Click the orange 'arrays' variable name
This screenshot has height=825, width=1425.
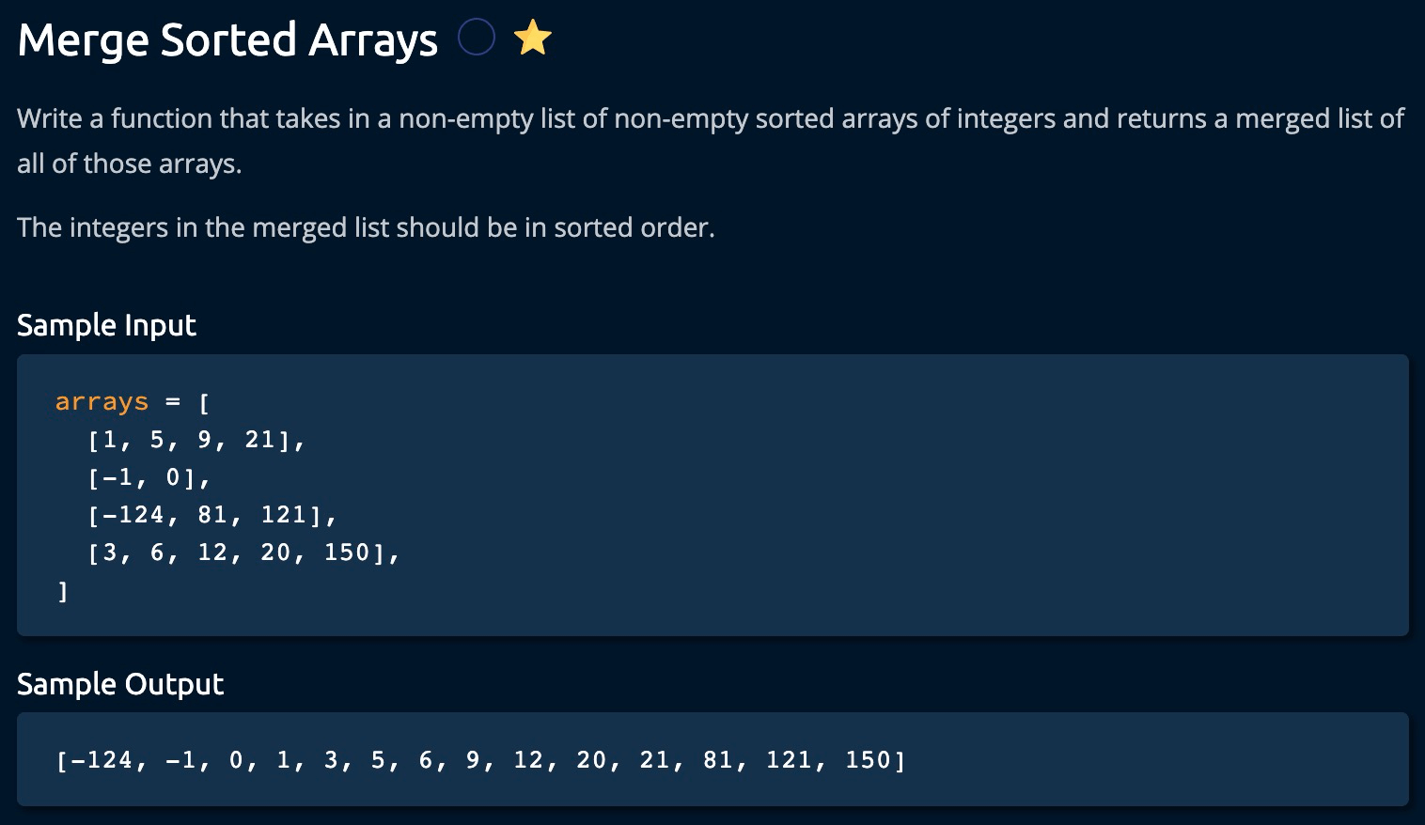102,402
